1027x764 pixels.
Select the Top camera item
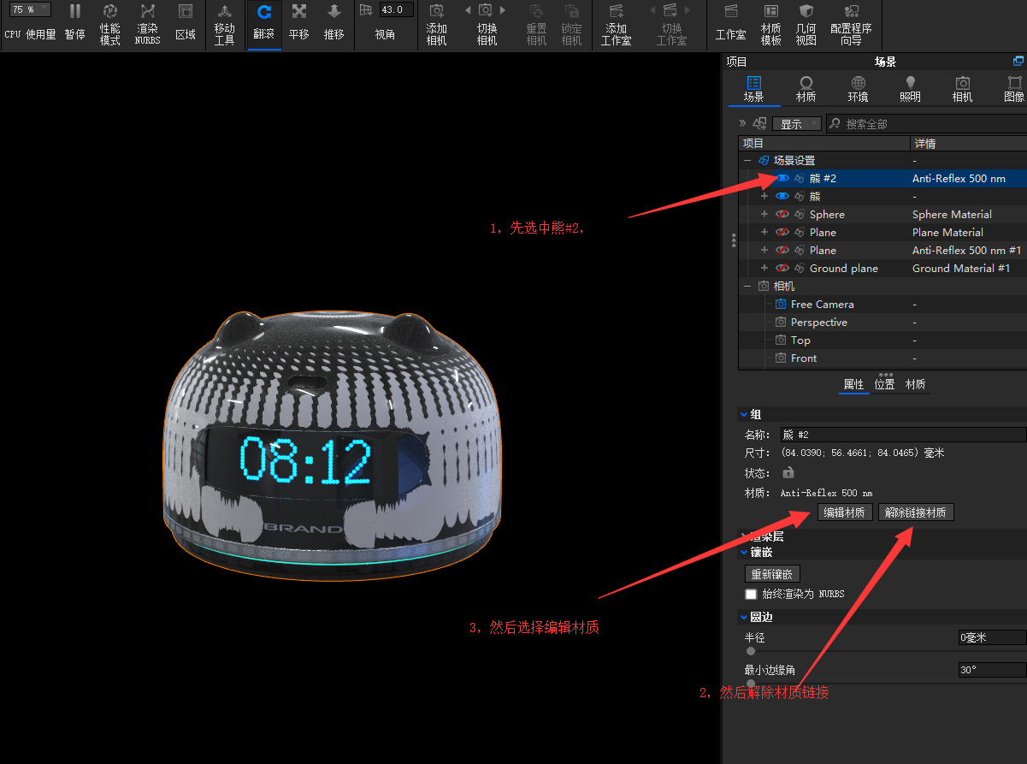pos(800,341)
